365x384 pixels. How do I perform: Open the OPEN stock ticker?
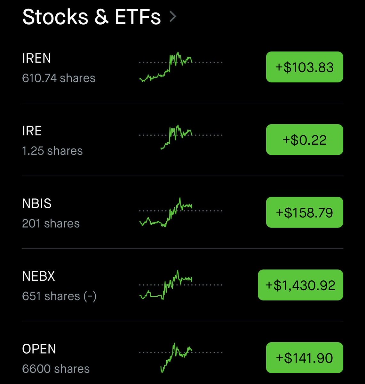[39, 349]
